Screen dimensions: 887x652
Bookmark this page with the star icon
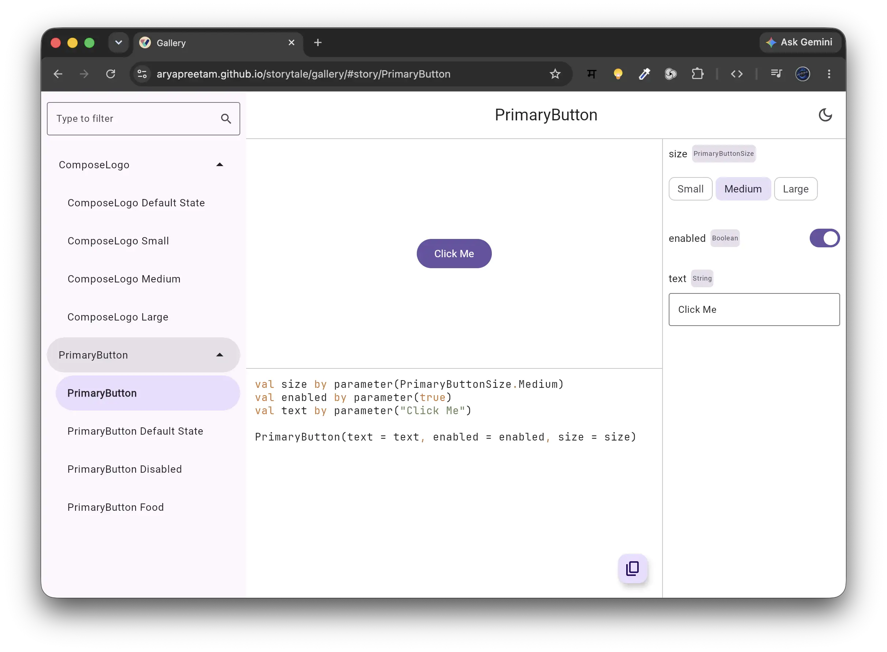555,74
